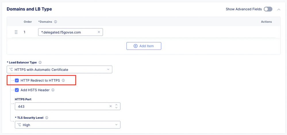287x135 pixels.
Task: Decrease the HTTPS Port using down arrow
Action: coord(116,108)
